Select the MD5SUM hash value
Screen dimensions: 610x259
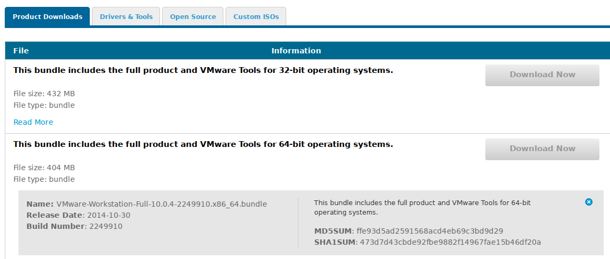click(430, 231)
